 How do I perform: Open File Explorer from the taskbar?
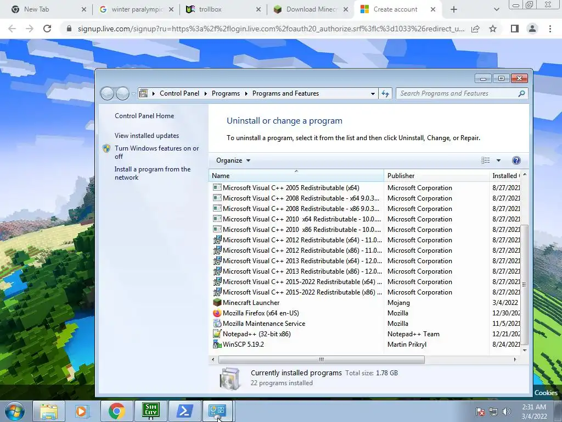coord(49,411)
